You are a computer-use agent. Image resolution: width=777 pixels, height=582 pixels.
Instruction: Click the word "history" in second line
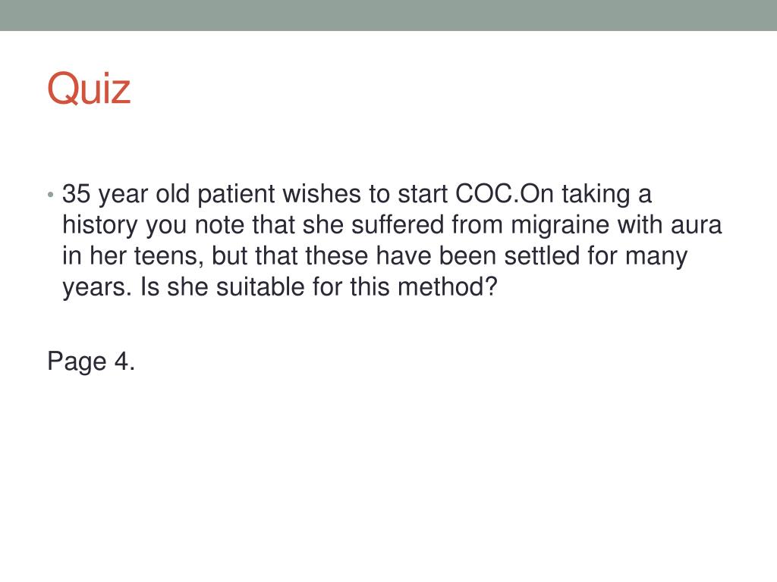point(99,226)
